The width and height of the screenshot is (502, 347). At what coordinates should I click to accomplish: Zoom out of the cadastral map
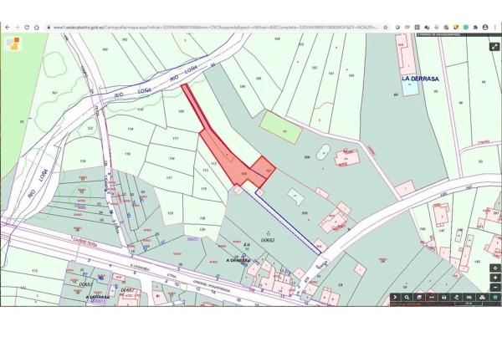495,287
